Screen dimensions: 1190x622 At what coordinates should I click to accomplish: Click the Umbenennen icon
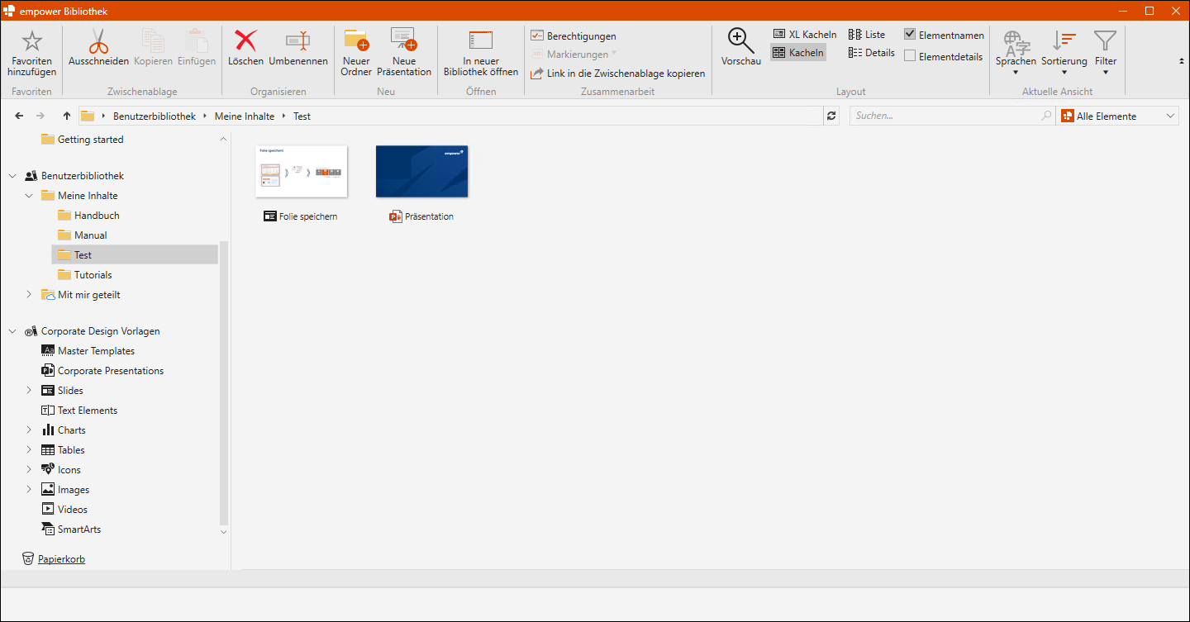(297, 40)
